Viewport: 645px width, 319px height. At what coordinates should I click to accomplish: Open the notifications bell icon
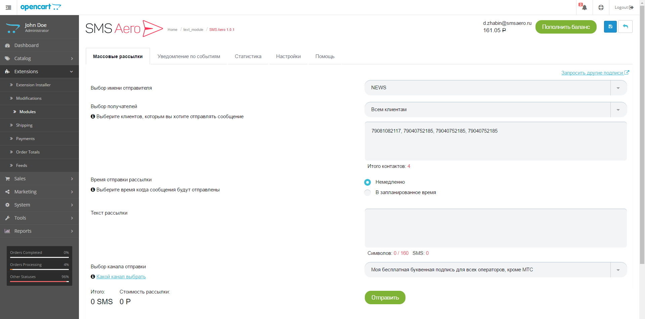[585, 7]
